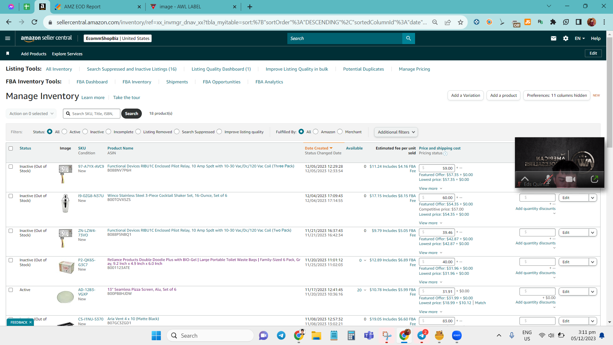Select the Listing Removed radio button
The width and height of the screenshot is (613, 345).
click(x=138, y=132)
